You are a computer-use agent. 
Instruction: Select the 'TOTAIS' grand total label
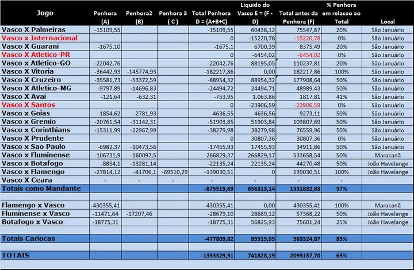tap(18, 254)
